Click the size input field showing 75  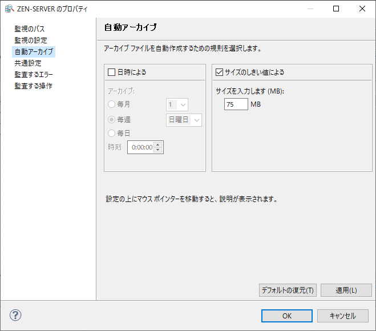pyautogui.click(x=236, y=104)
